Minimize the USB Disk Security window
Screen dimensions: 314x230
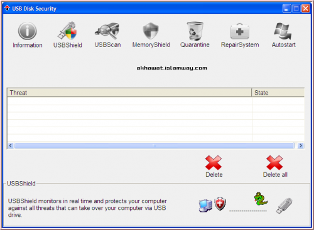(286, 8)
